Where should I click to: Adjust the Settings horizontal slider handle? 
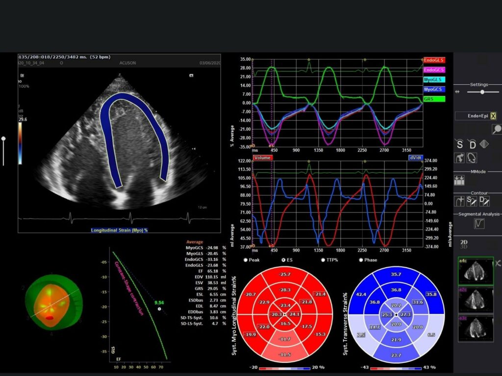(x=482, y=92)
